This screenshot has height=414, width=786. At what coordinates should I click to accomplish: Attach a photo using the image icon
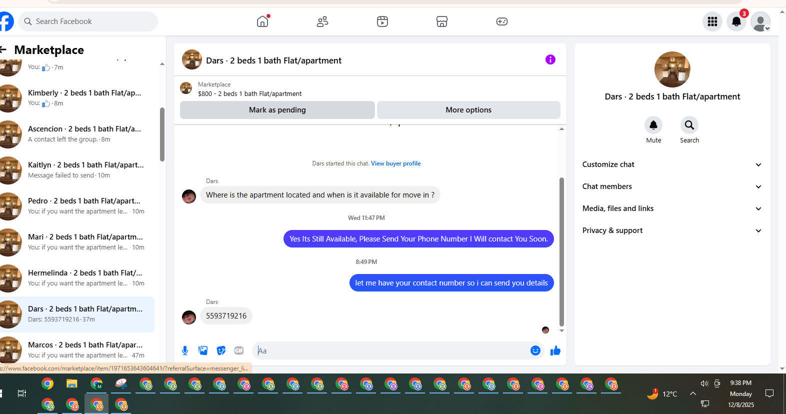(203, 350)
